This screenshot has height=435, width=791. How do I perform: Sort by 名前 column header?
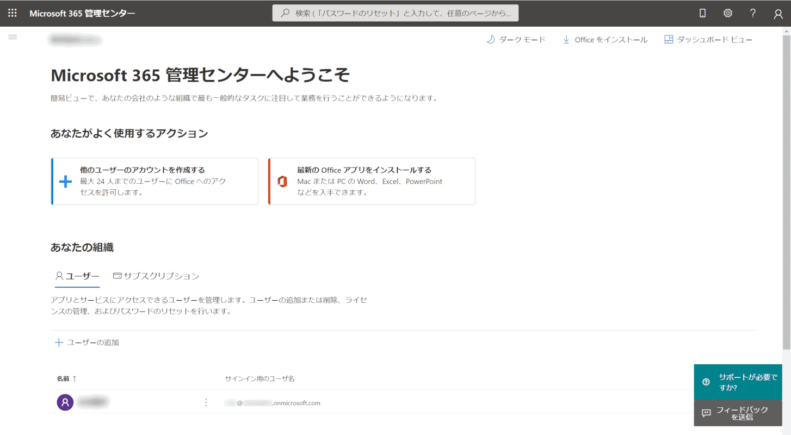click(67, 378)
